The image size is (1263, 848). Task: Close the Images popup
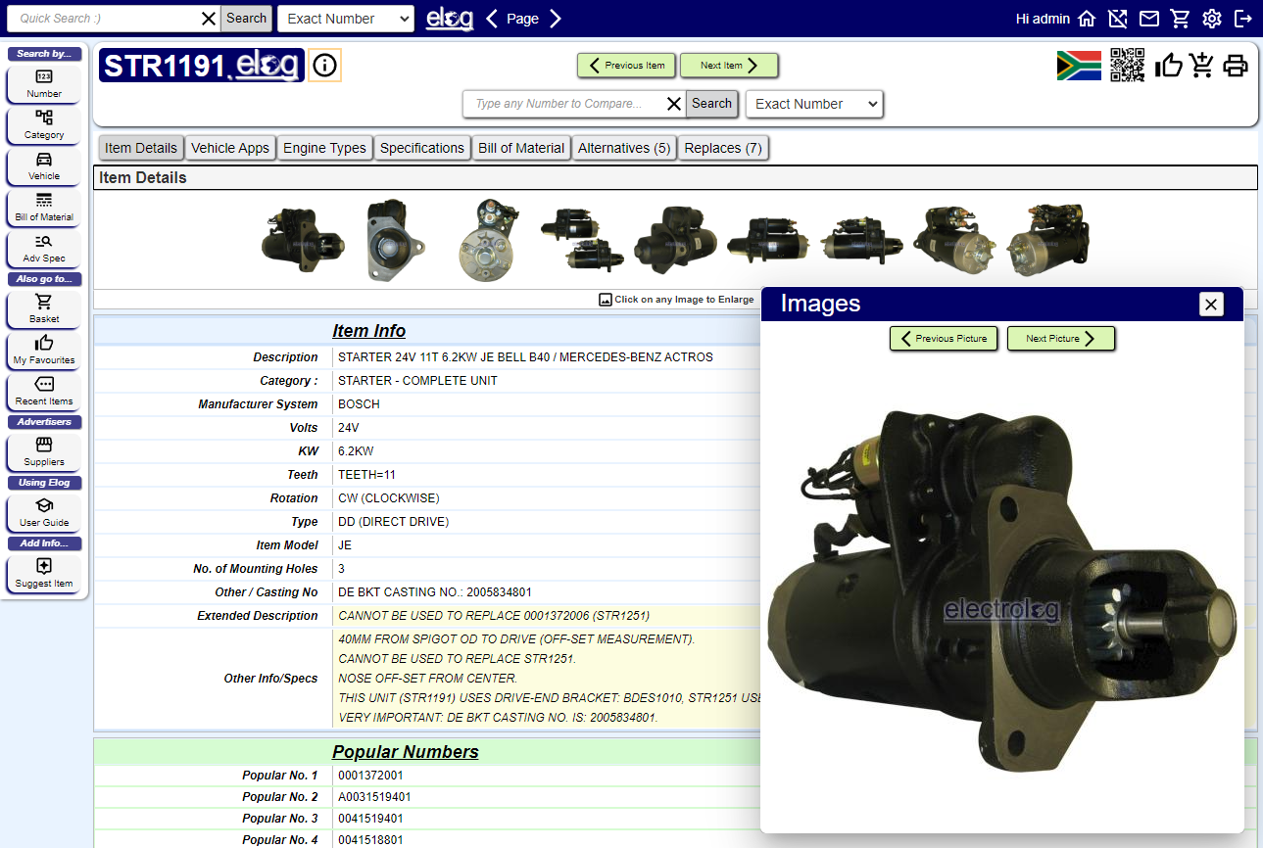pos(1211,305)
